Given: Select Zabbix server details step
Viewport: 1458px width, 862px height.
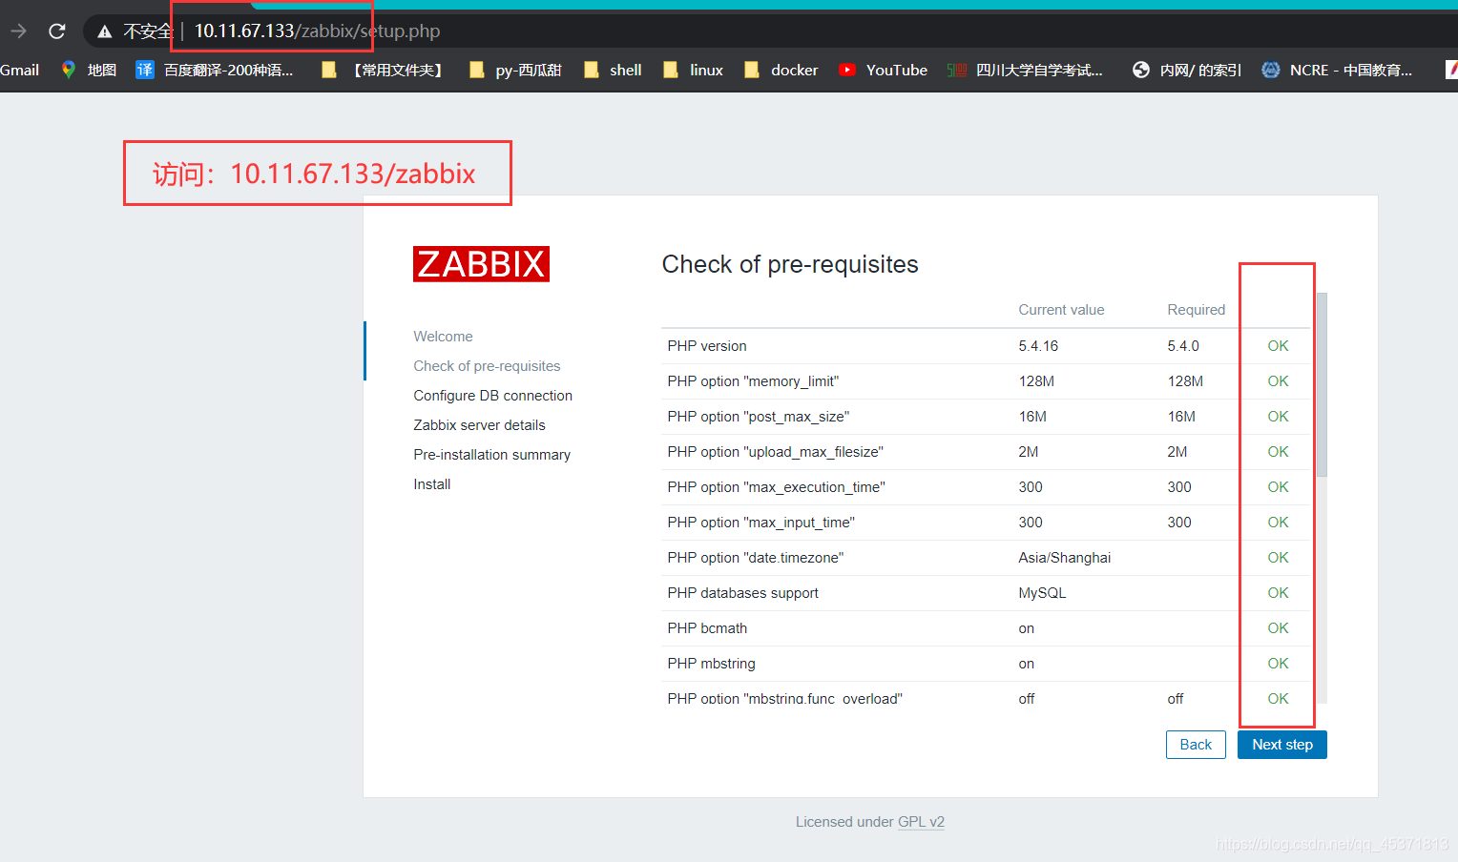Looking at the screenshot, I should coord(479,425).
